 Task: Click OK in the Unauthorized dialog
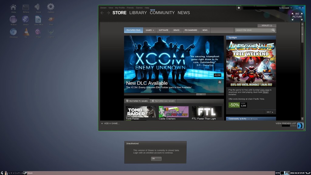156,159
